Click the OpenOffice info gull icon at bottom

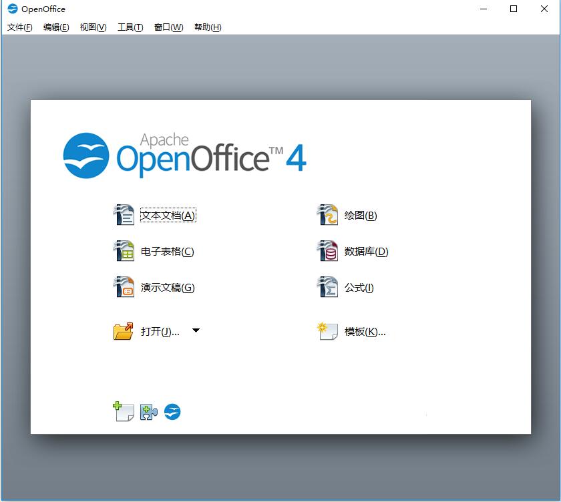pos(172,412)
